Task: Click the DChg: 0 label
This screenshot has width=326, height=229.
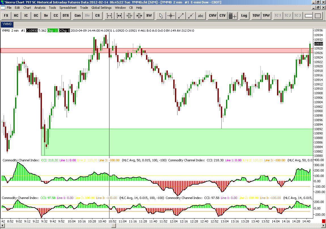Action: click(64, 31)
